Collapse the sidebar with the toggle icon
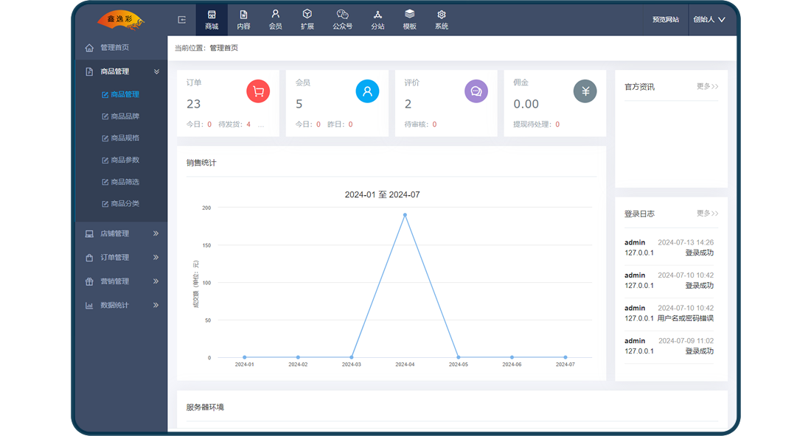Screen dimensions: 811x436 tap(182, 20)
